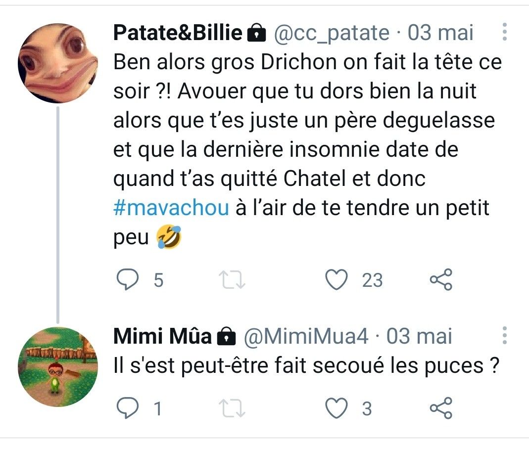Open Patate&Billie profile name
Screen dimensions: 529x449
click(x=178, y=33)
